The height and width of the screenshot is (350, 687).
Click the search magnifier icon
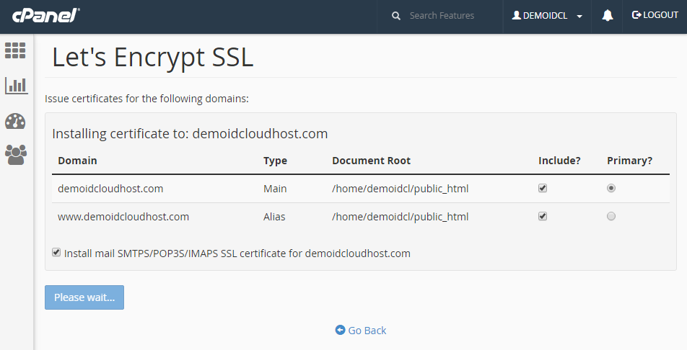coord(396,16)
